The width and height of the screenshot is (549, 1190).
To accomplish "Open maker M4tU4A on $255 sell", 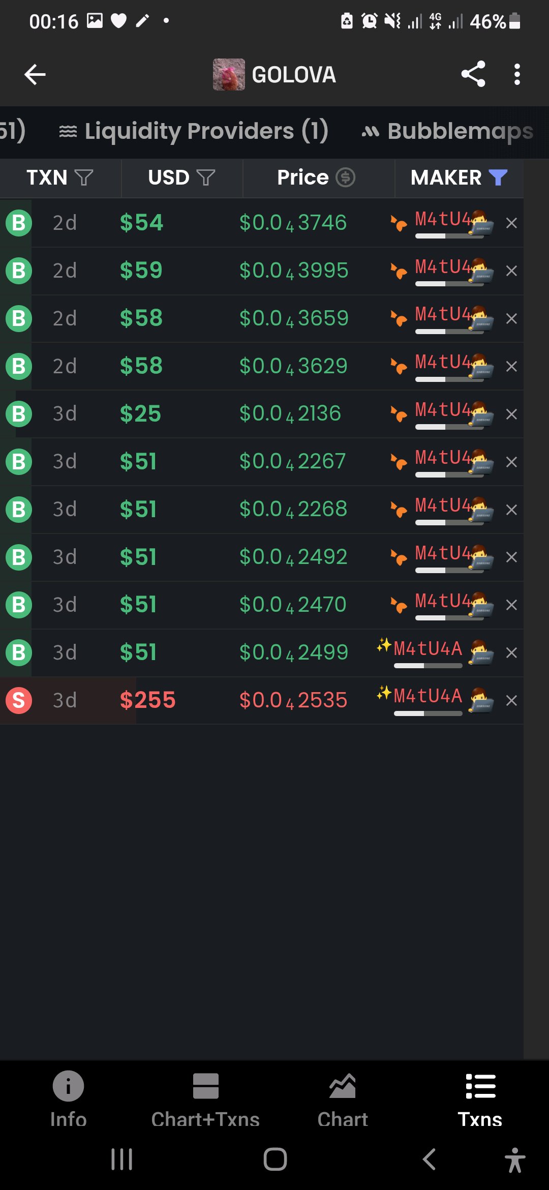I will click(x=428, y=696).
